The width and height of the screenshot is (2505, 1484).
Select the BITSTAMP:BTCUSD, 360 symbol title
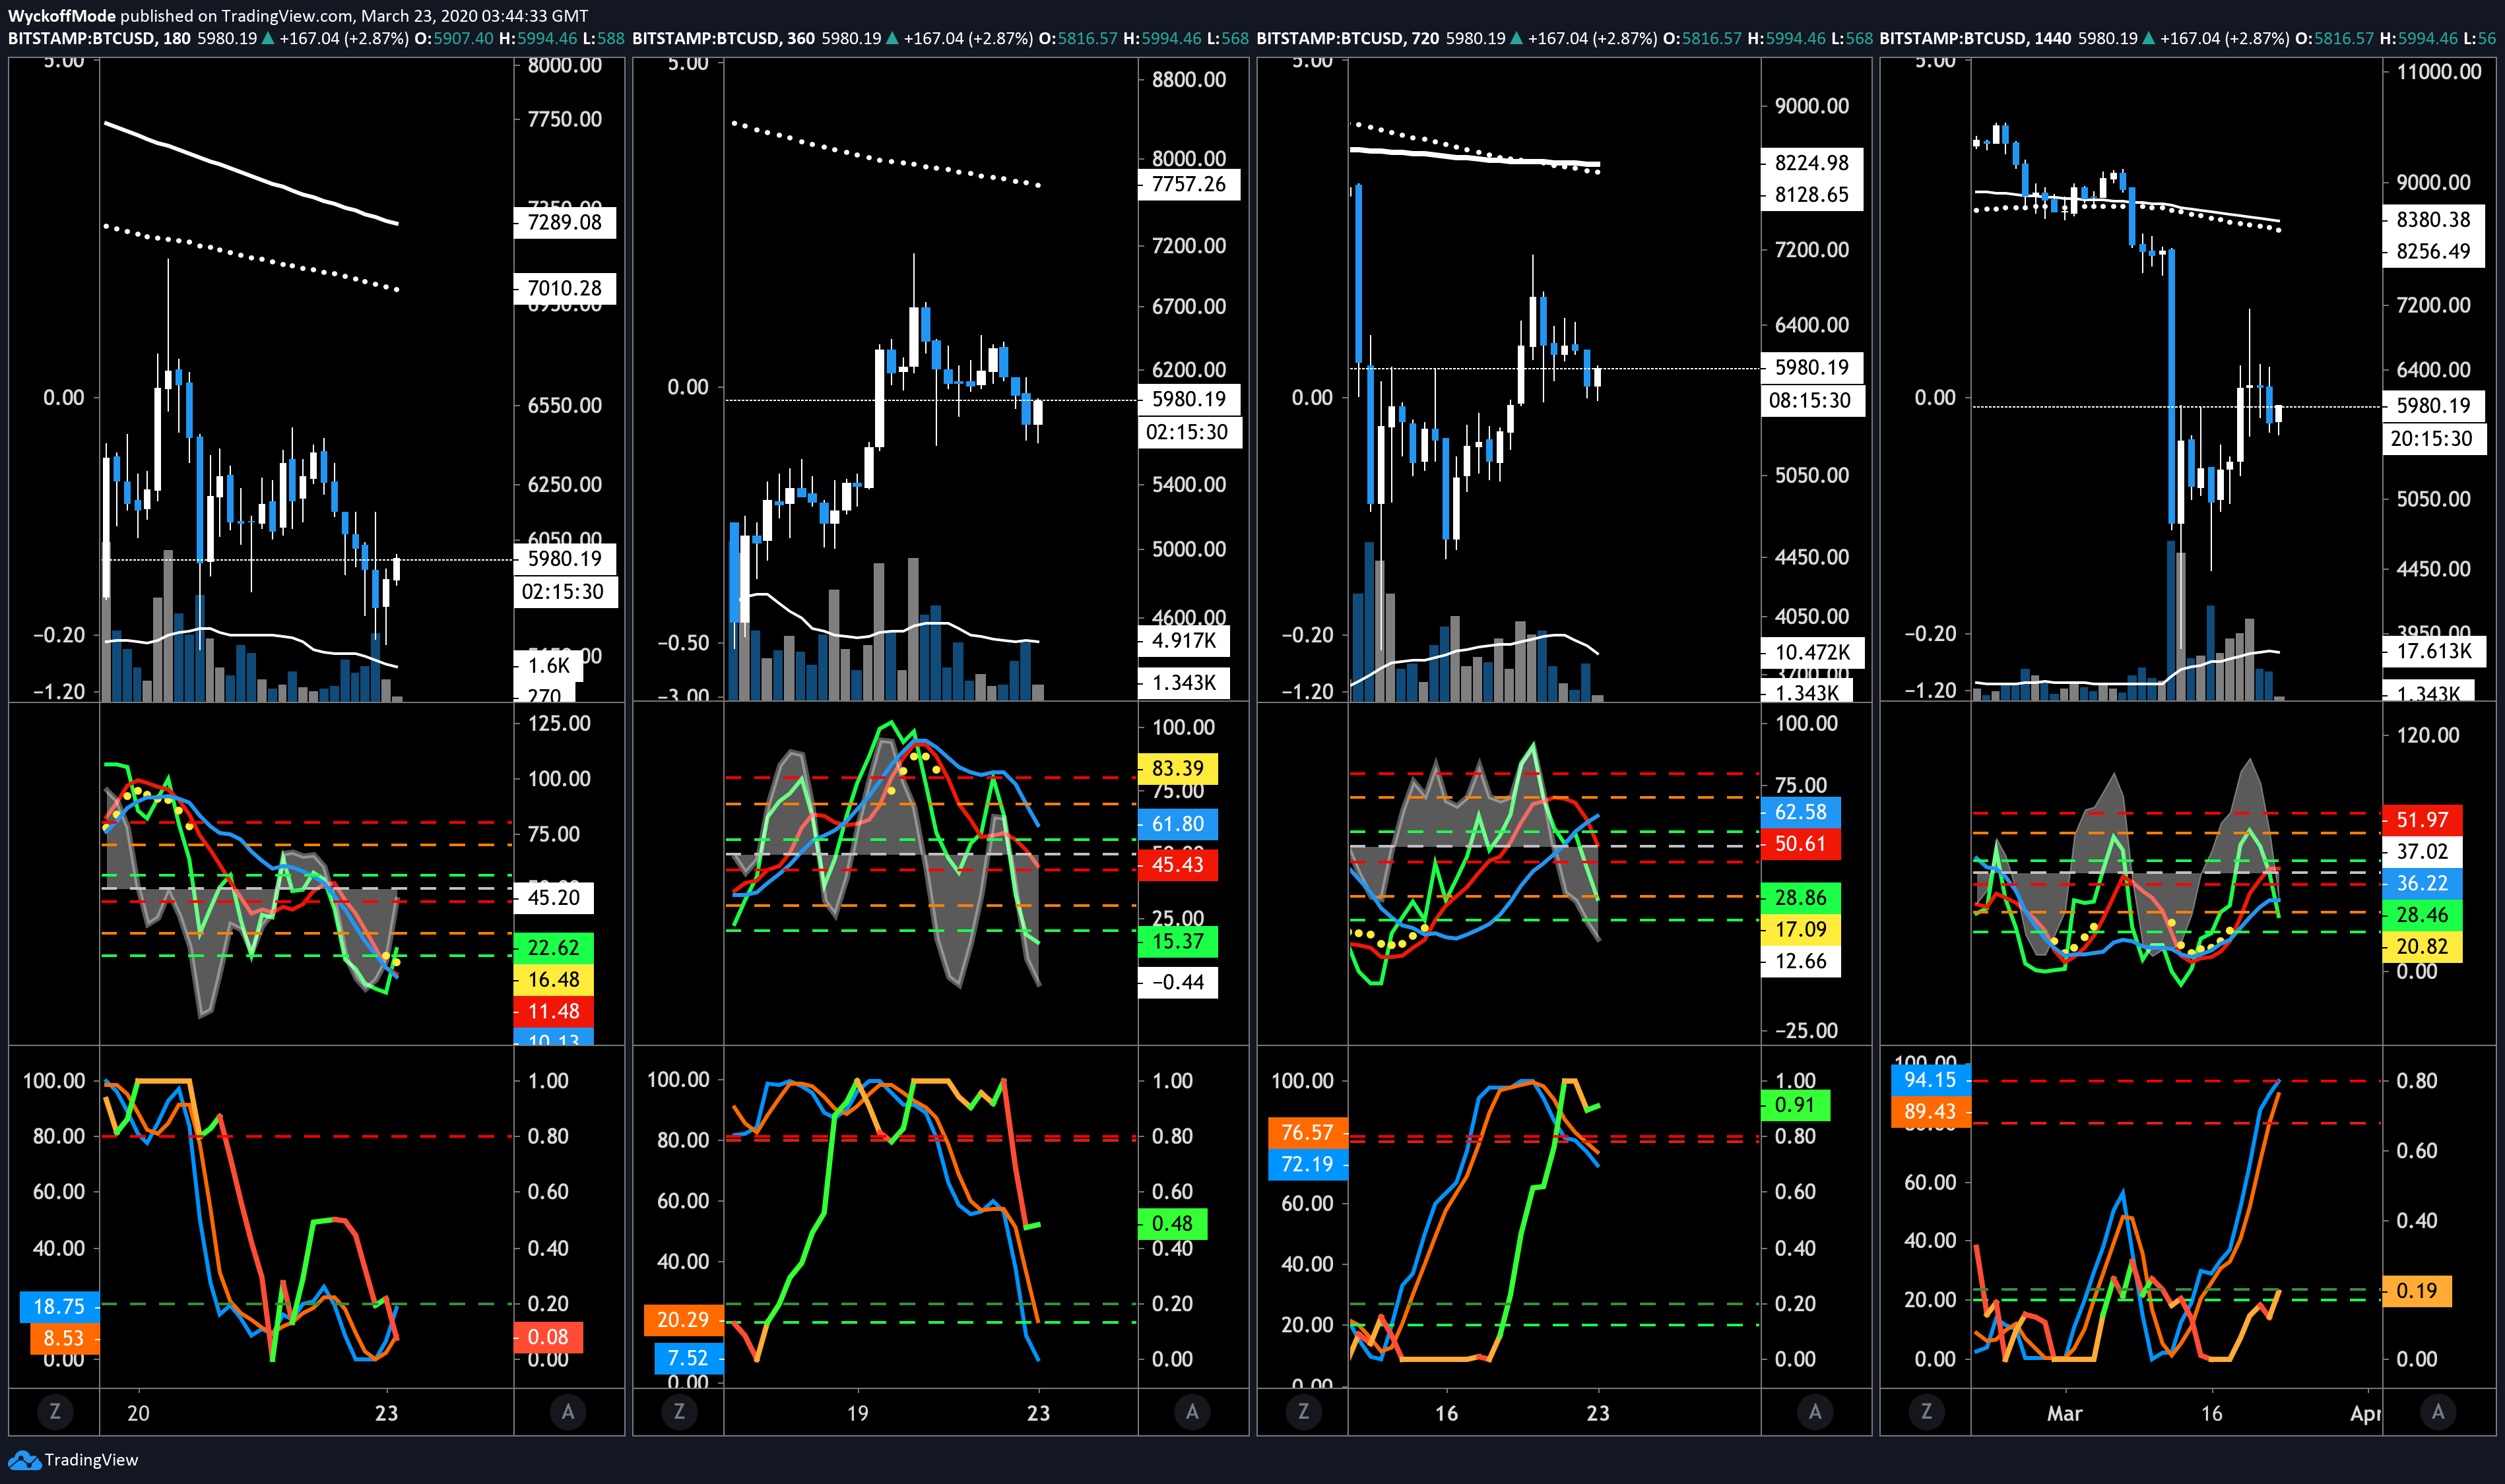723,38
